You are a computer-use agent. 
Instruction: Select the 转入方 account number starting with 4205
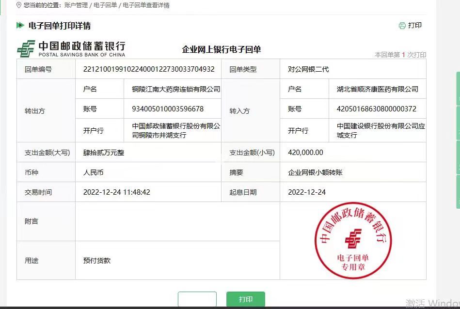tap(377, 109)
